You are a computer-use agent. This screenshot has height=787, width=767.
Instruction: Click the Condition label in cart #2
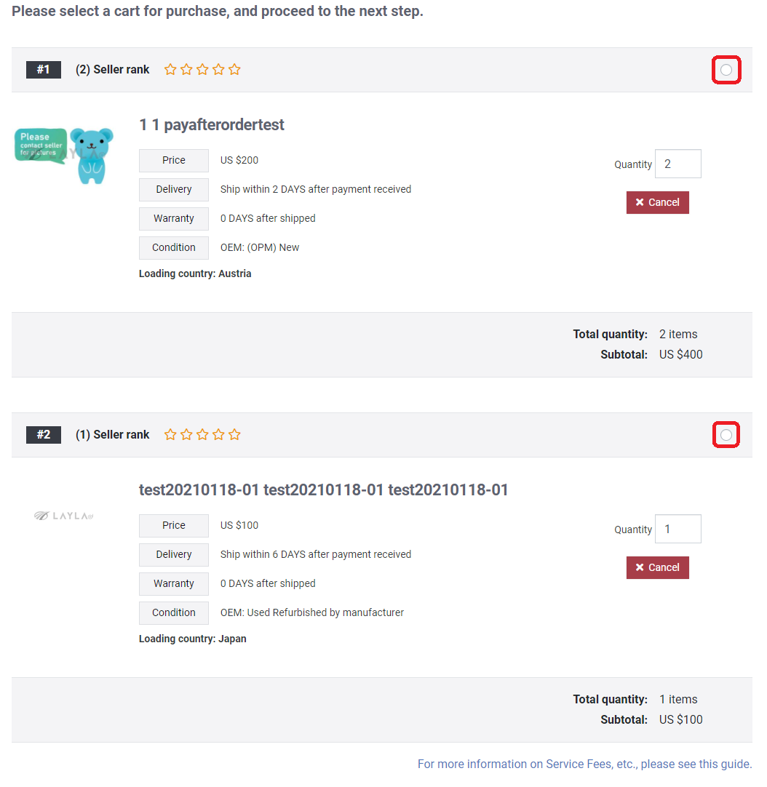(x=174, y=613)
